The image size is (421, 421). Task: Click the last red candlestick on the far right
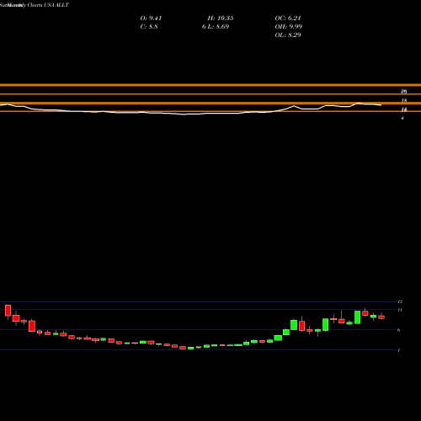click(x=381, y=317)
